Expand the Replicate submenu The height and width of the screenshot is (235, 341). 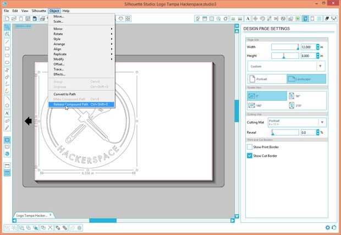point(82,54)
